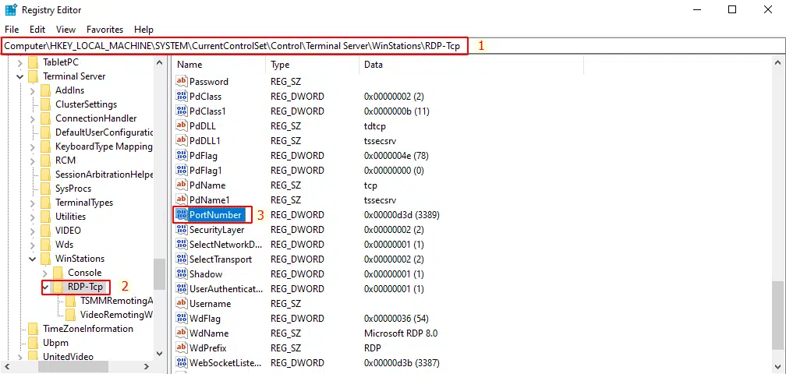786x374 pixels.
Task: Open the File menu
Action: click(12, 29)
